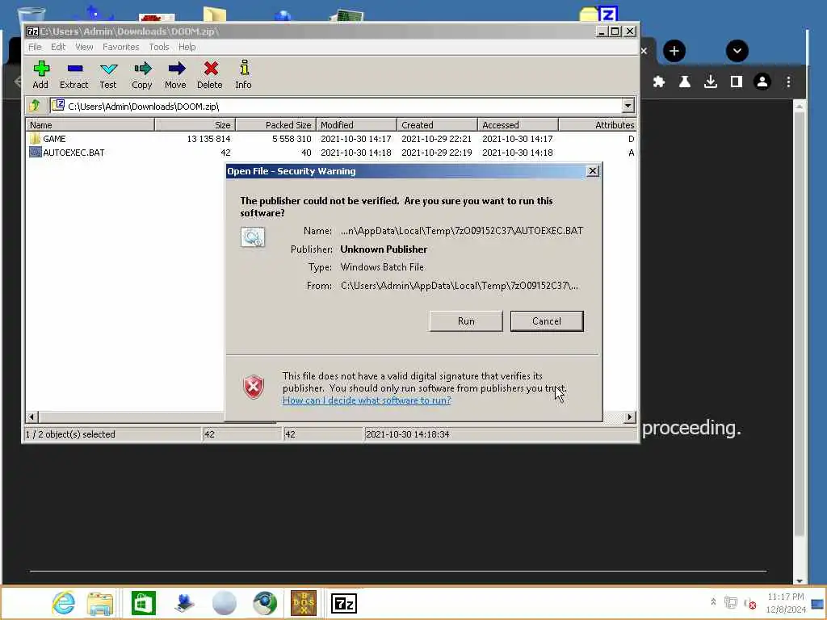Sort by the Size column header
The image size is (827, 620).
[195, 125]
